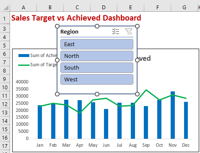
Task: Click the Jan month axis label
Action: tap(40, 145)
